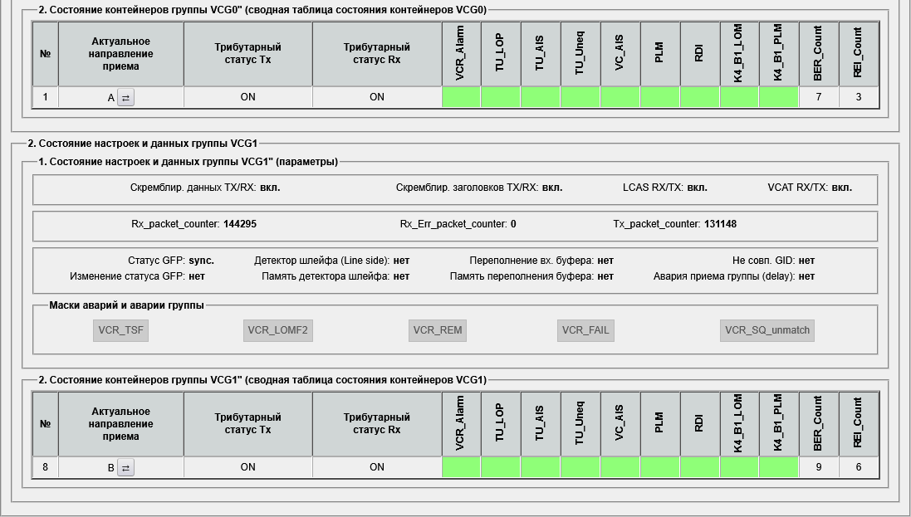Select green RDI status cell in VCG0 table

tap(699, 97)
